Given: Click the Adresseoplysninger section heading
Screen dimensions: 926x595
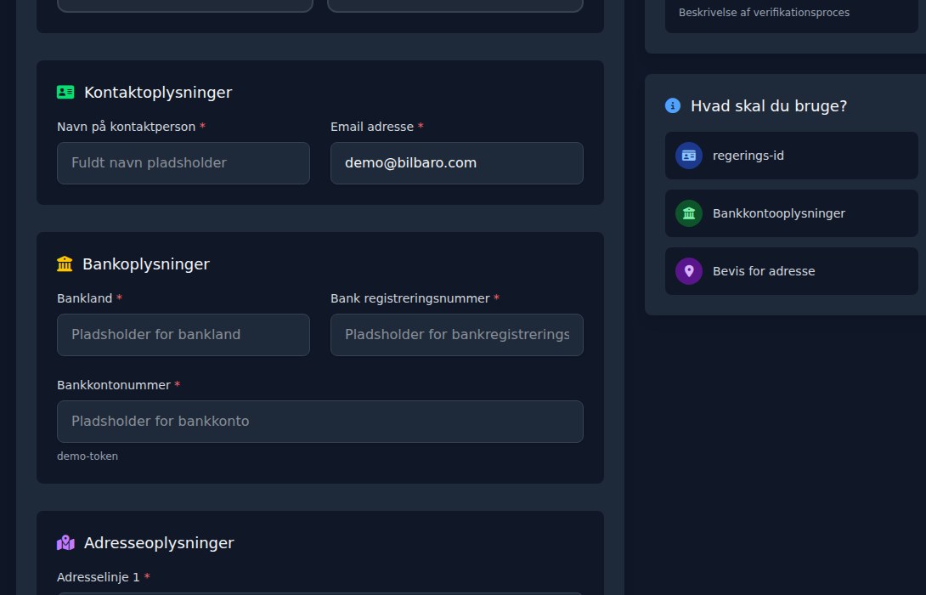Looking at the screenshot, I should pos(159,543).
